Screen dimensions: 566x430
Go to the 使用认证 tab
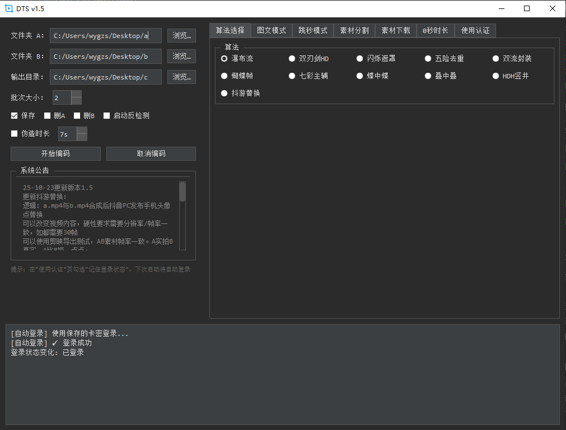[475, 31]
